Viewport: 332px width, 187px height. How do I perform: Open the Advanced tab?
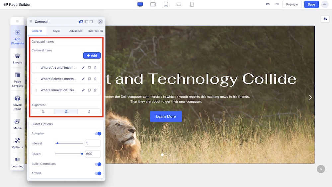pos(76,31)
